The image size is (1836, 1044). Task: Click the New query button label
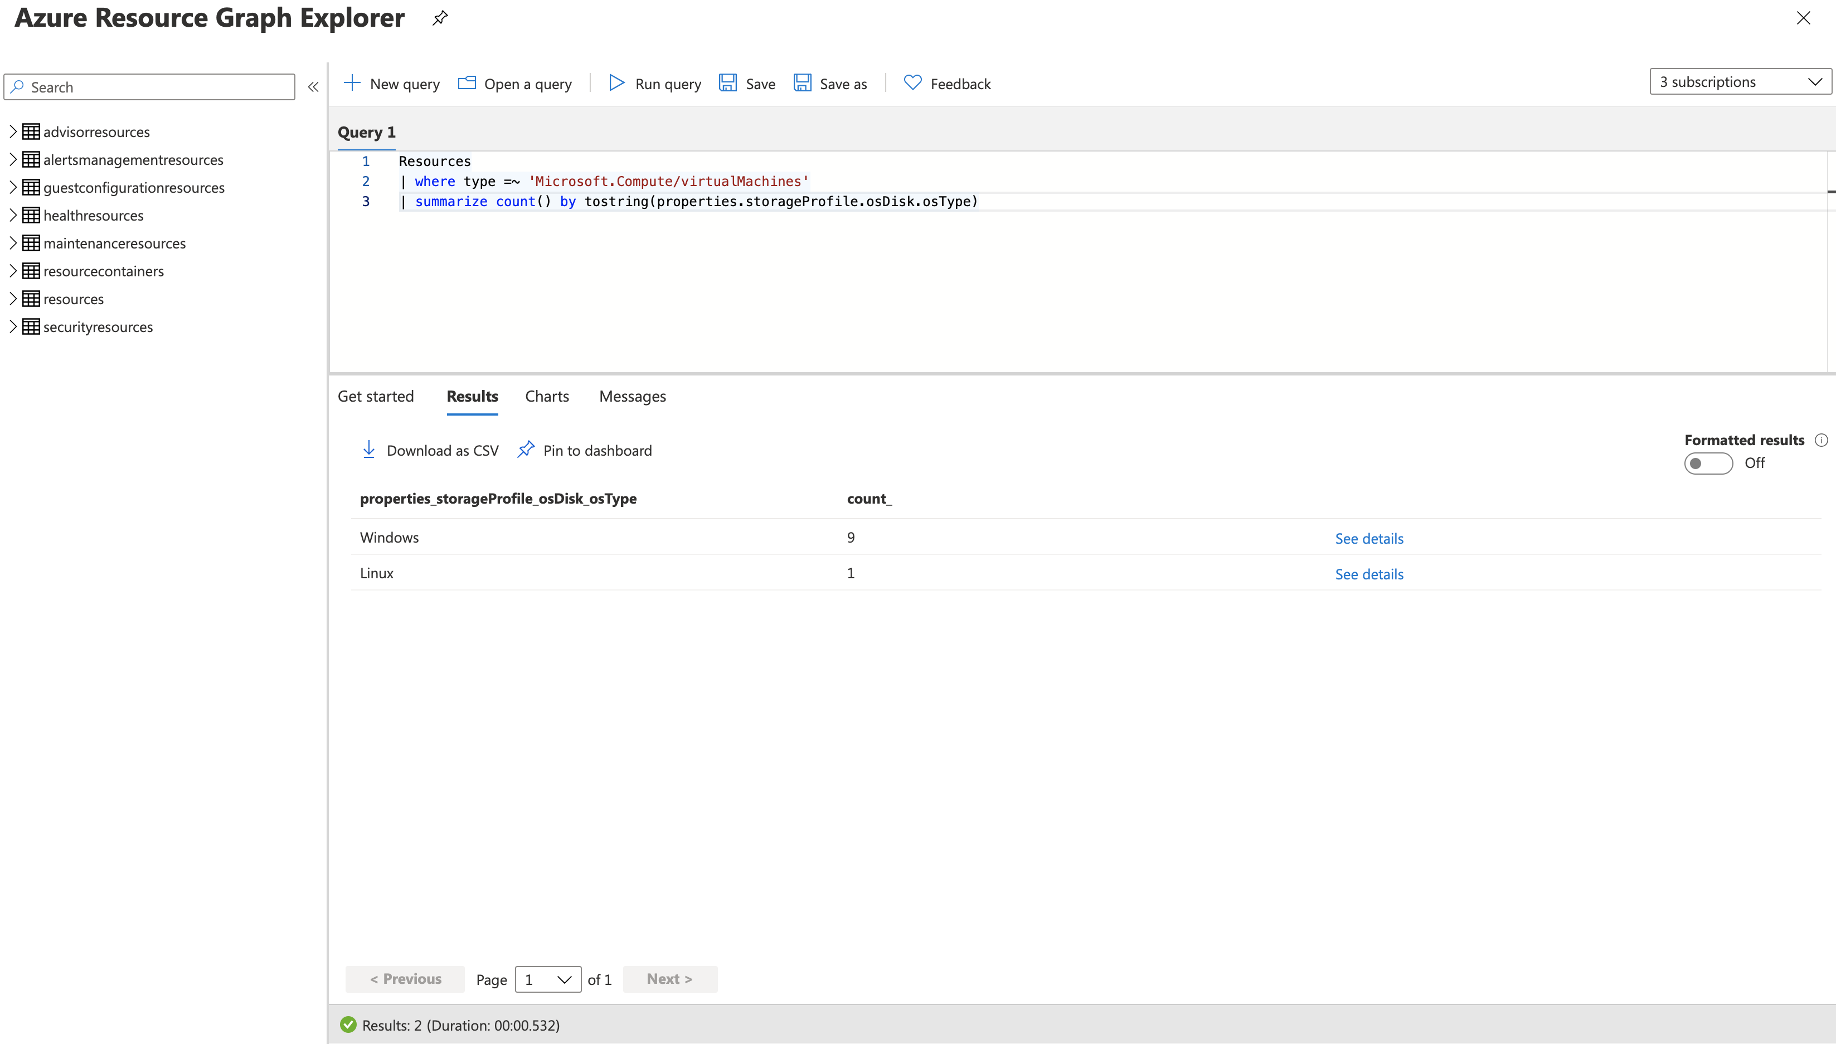(405, 84)
